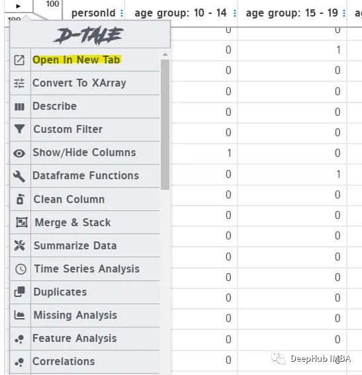Open age group 15 - 19 column menu
This screenshot has height=375, width=362.
click(344, 13)
